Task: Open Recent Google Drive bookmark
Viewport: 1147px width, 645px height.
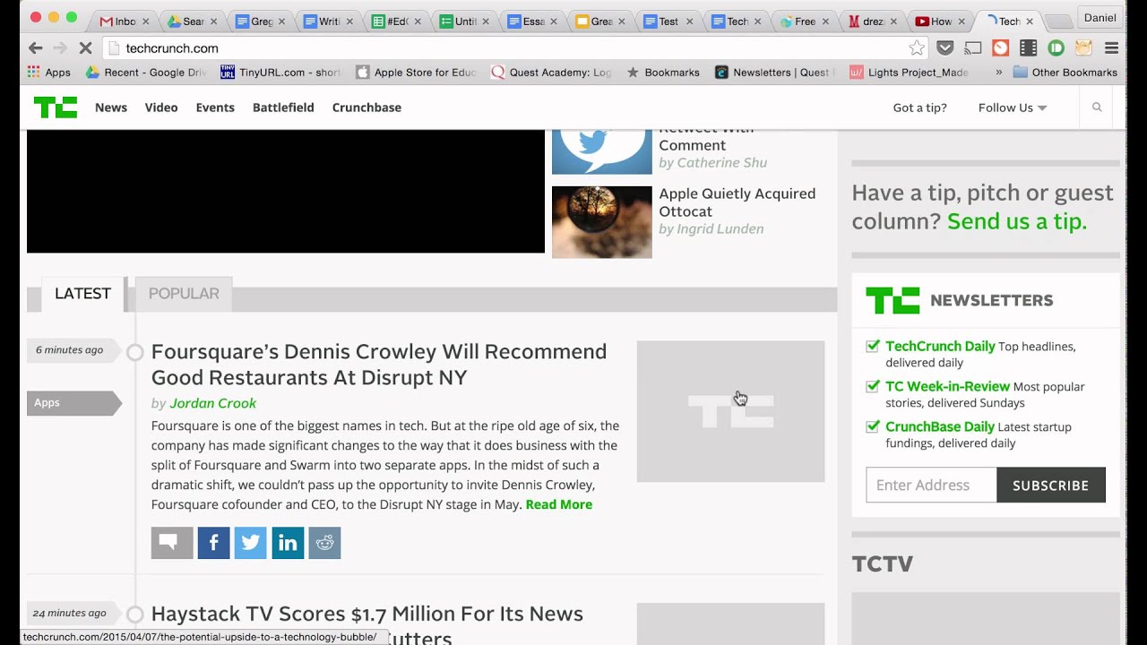Action: (146, 73)
